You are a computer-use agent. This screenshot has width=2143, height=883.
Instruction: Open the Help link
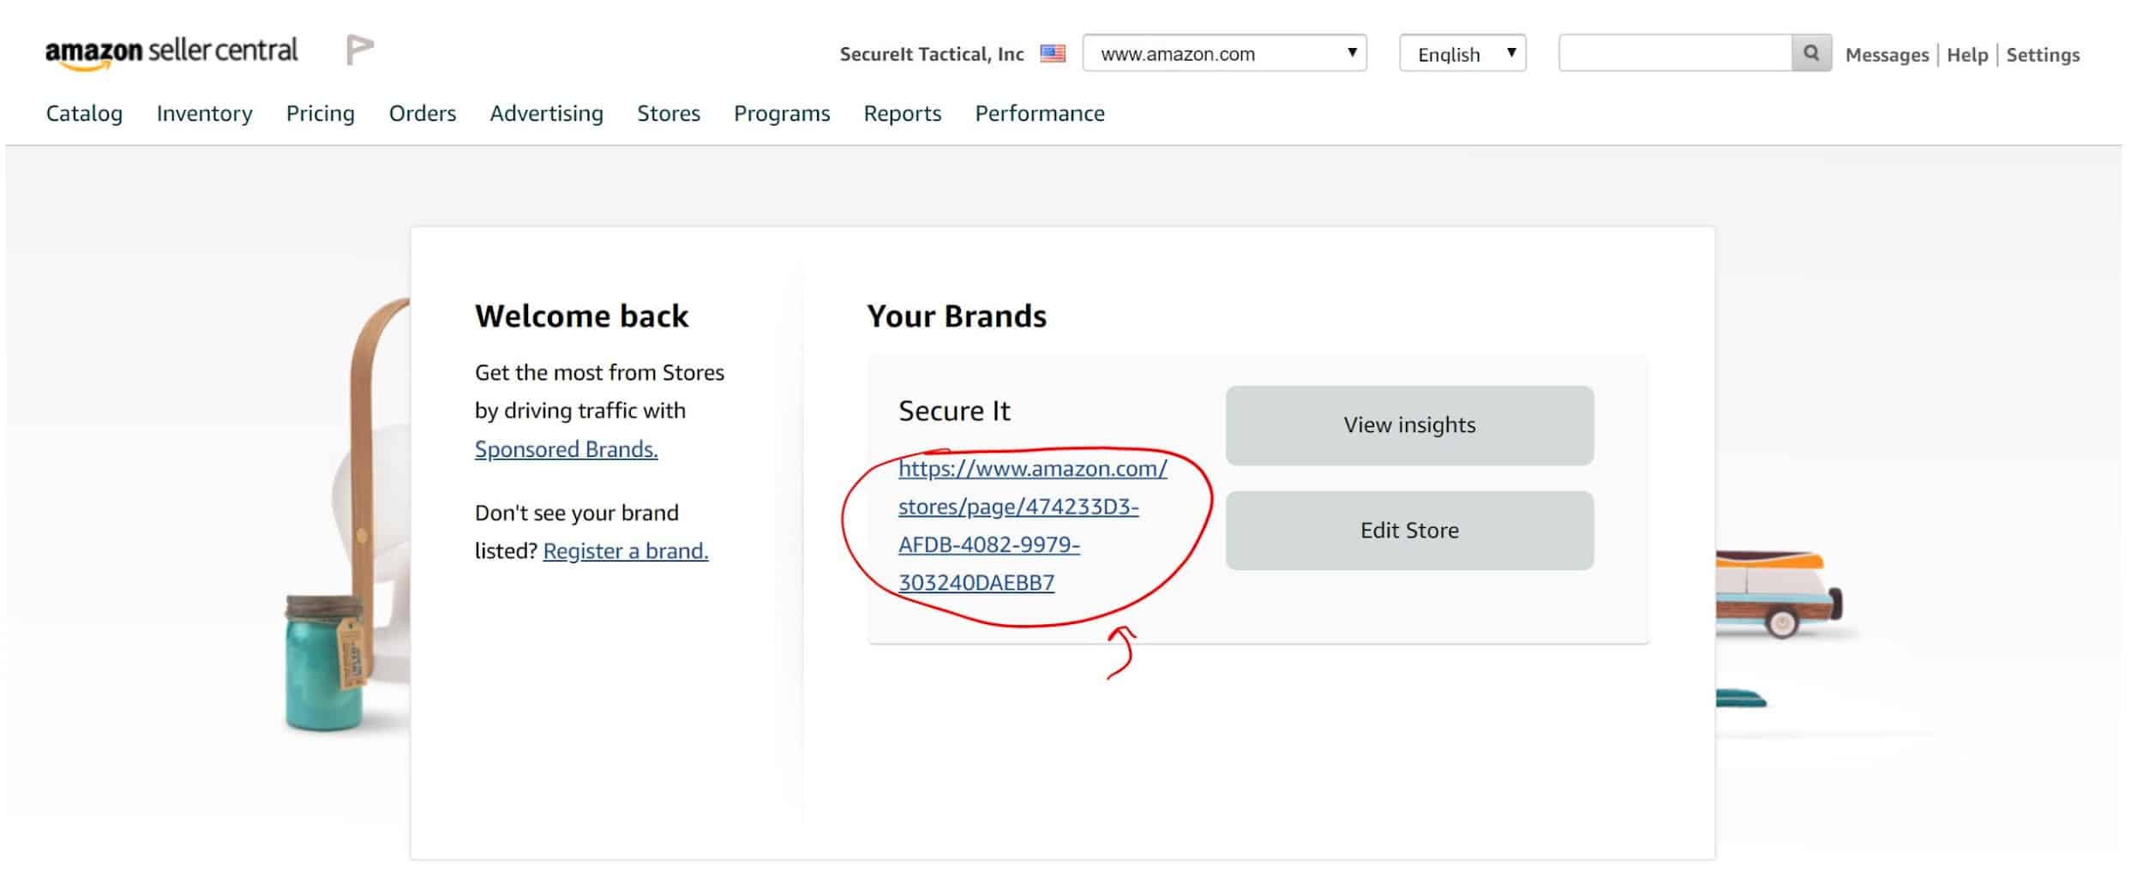[1967, 55]
